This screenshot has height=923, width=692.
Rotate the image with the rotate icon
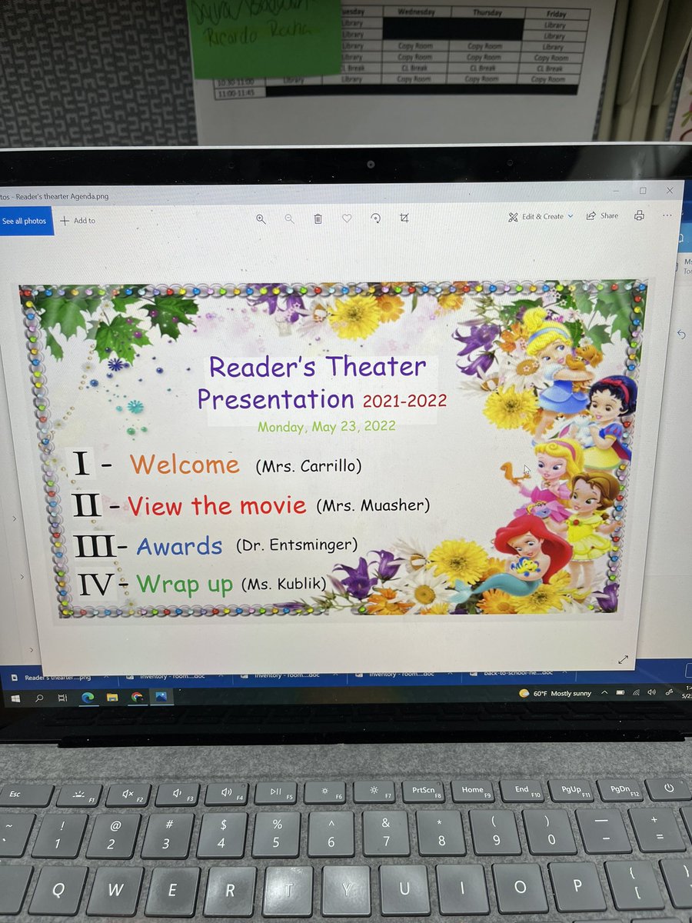tap(375, 218)
